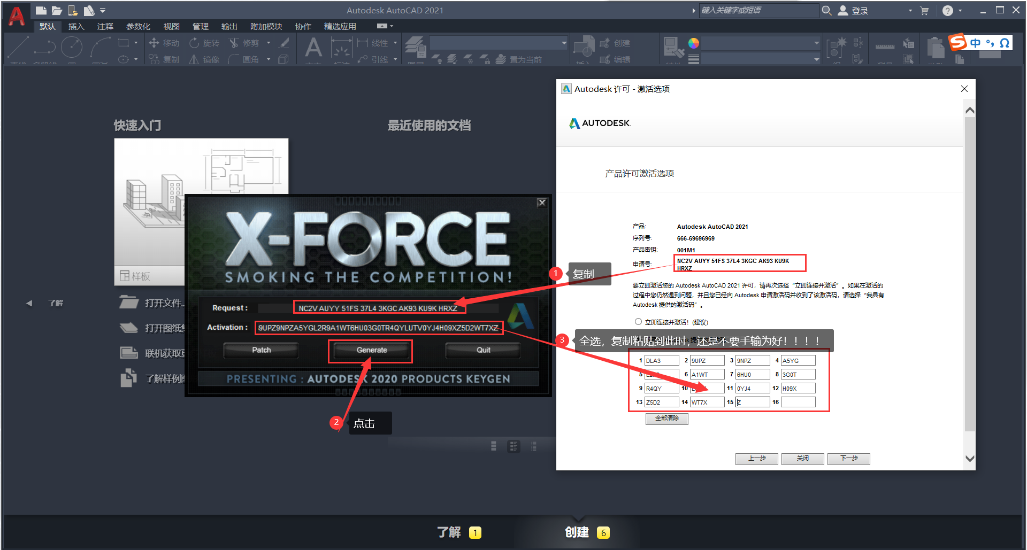Click the 下一步 button in license dialog
This screenshot has height=550, width=1027.
(x=848, y=459)
